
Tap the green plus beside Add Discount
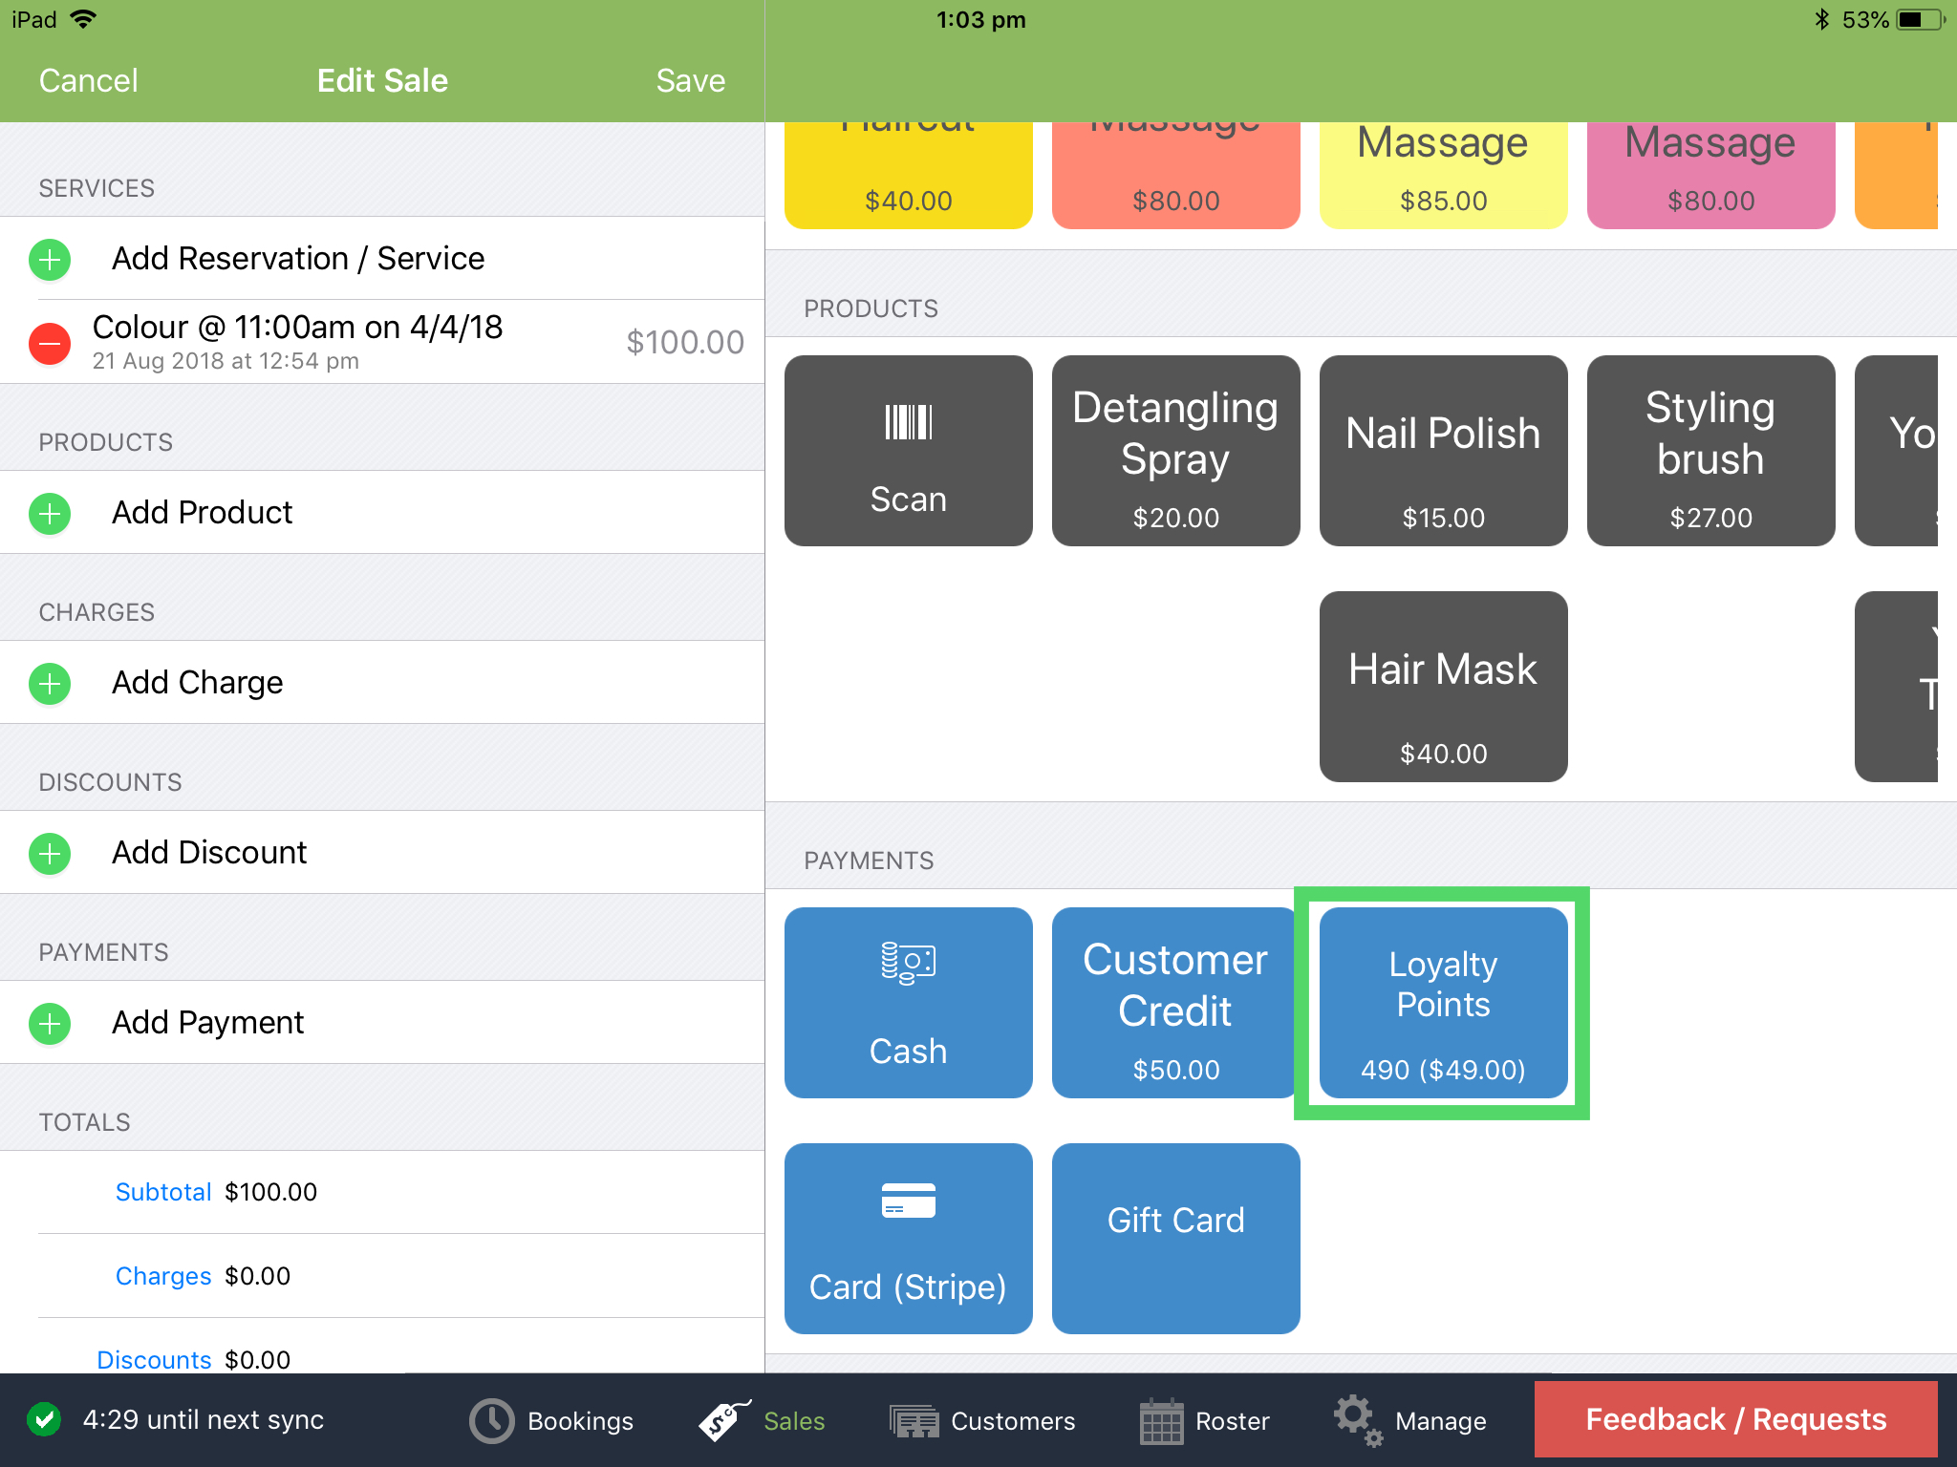pyautogui.click(x=50, y=853)
